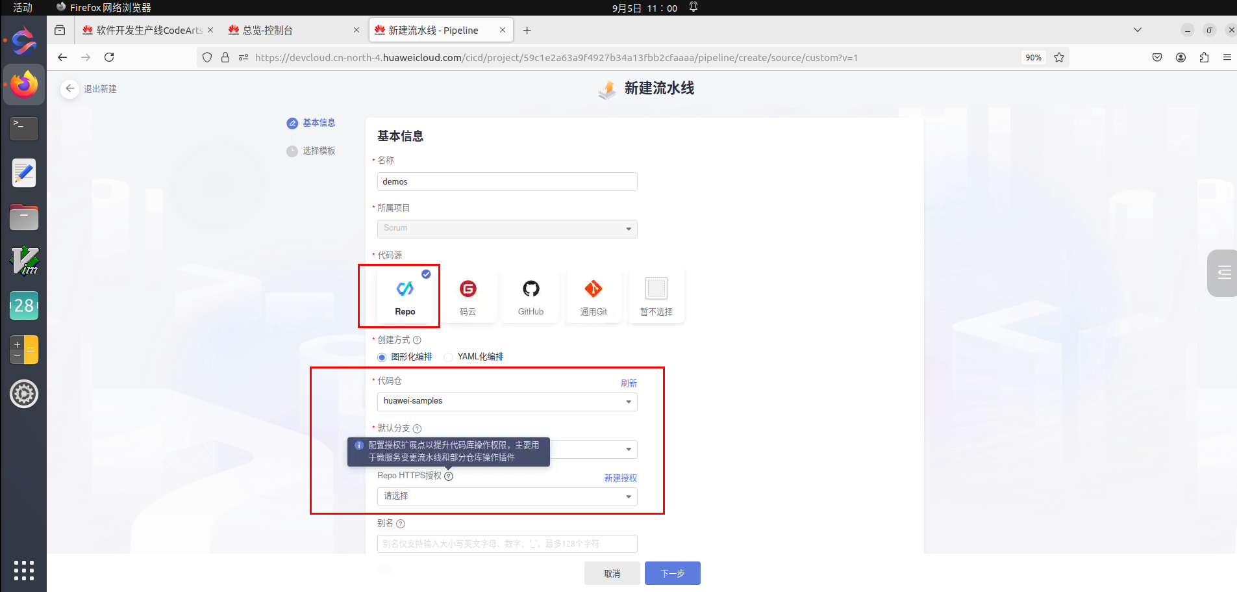Open the help icon beside 别名
Screen dimensions: 1237x592
[401, 524]
